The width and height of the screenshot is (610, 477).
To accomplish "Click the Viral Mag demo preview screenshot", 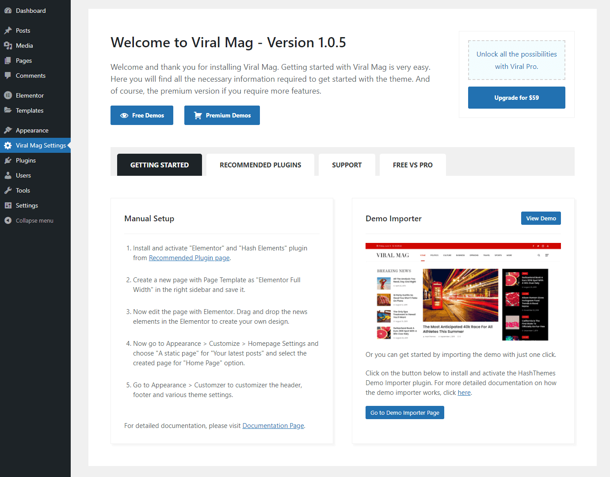I will [x=463, y=291].
